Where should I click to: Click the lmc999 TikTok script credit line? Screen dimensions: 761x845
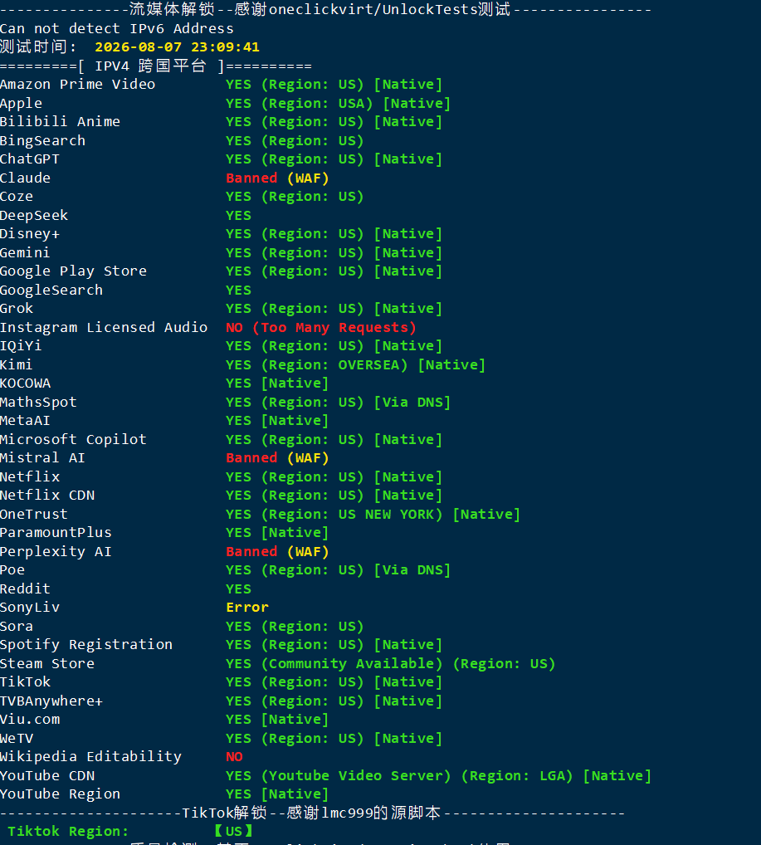(313, 813)
